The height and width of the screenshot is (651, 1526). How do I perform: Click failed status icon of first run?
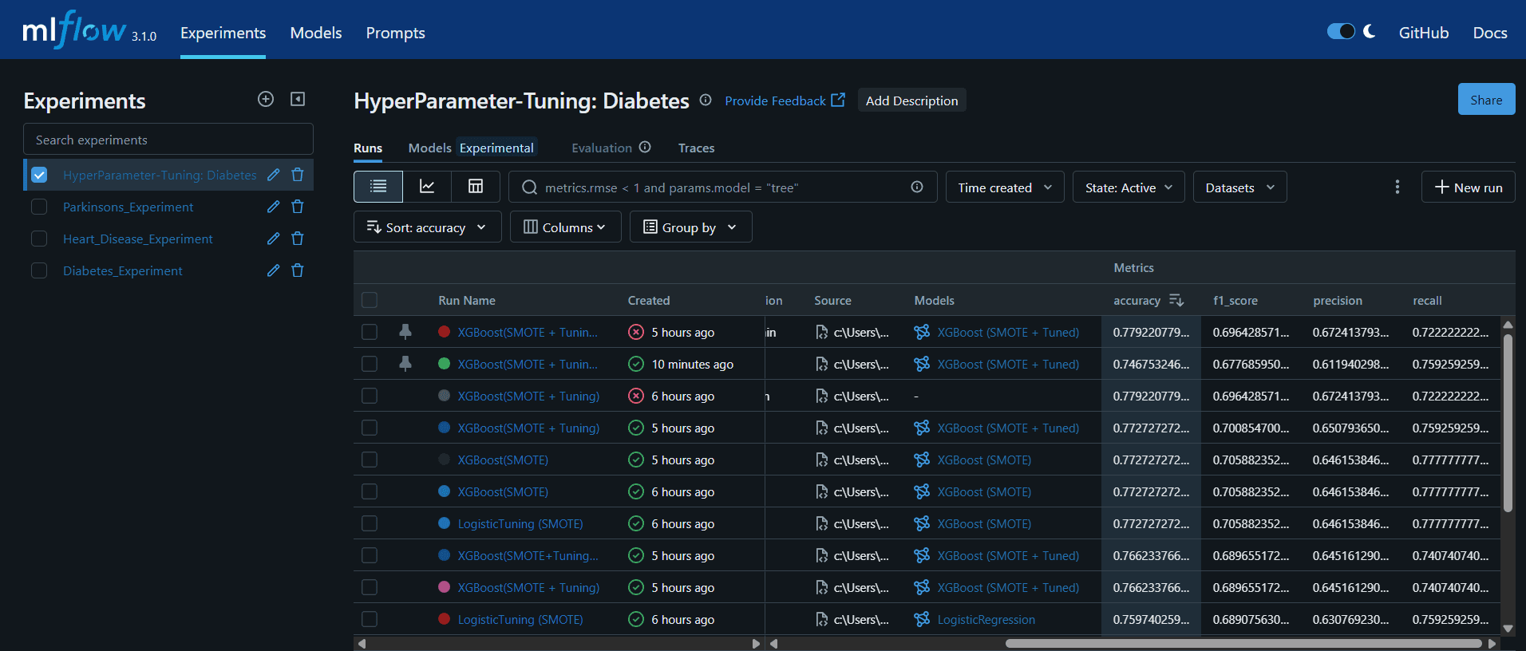[x=636, y=332]
